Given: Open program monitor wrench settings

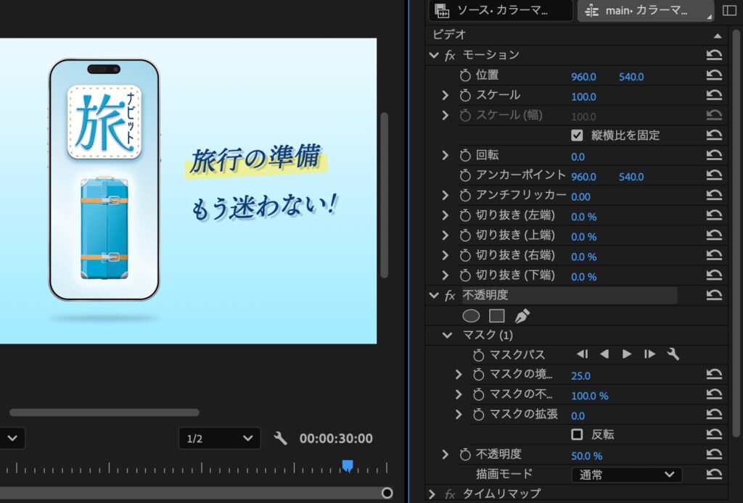Looking at the screenshot, I should click(281, 438).
